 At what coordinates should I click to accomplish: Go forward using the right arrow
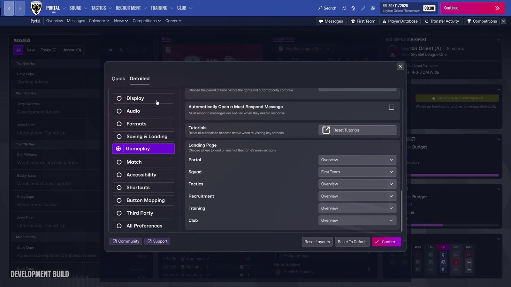click(x=20, y=8)
